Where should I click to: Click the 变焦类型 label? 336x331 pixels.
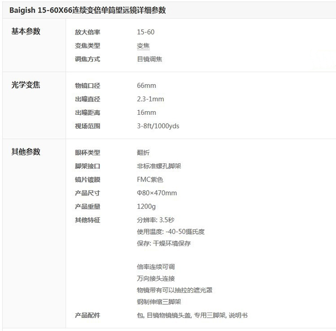[x=87, y=46]
